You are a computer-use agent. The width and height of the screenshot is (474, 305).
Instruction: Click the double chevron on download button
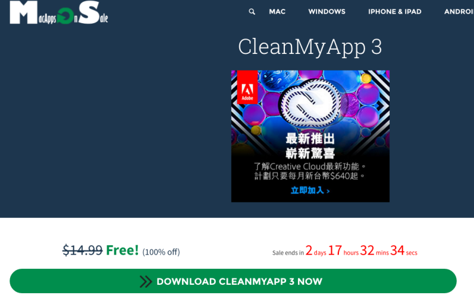pos(146,281)
